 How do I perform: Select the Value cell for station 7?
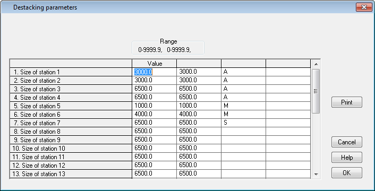pos(154,123)
